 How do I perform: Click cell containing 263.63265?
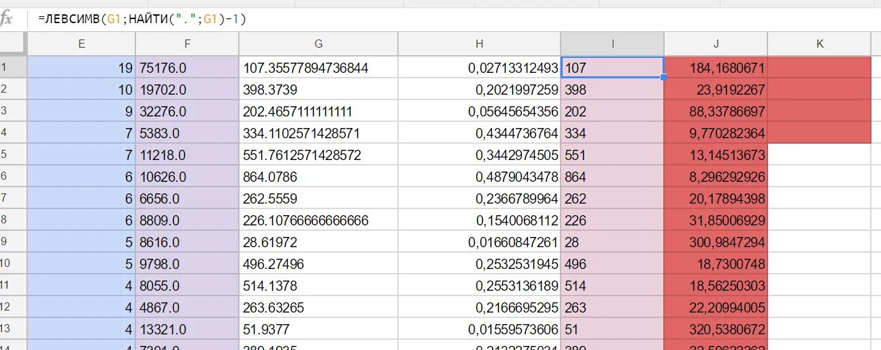click(x=318, y=307)
